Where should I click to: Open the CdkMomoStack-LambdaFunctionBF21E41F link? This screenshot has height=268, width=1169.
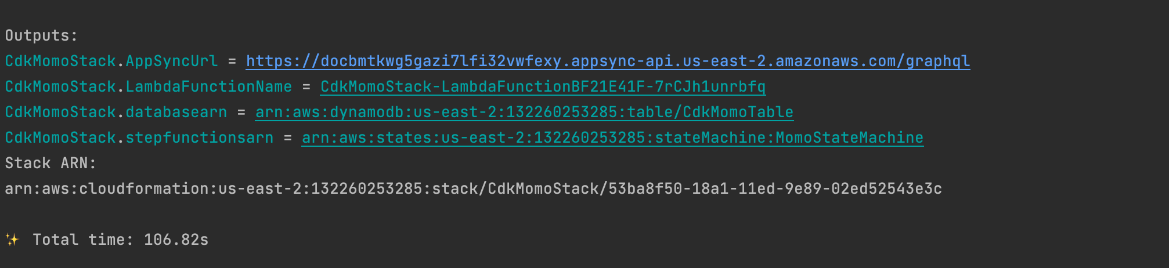(543, 87)
